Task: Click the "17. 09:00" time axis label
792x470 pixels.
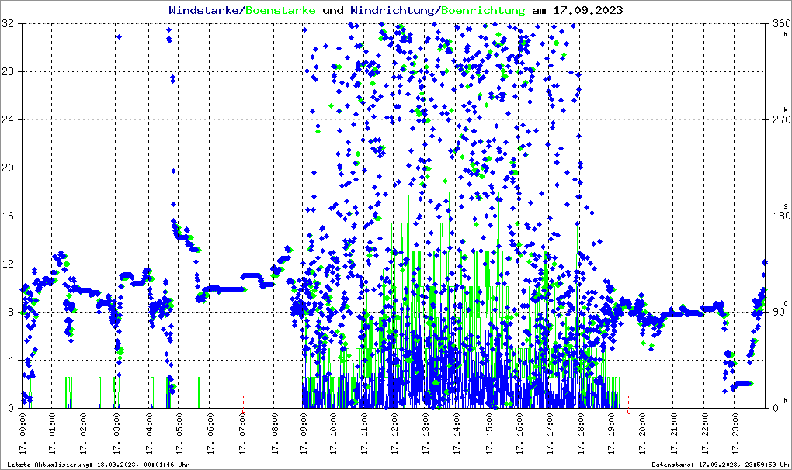Action: [303, 434]
